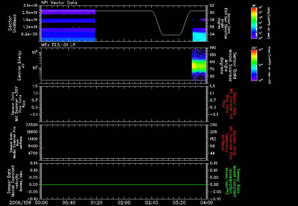Click the MEx ELS-01 LR panel title
The image size is (298, 206).
[x=58, y=45]
